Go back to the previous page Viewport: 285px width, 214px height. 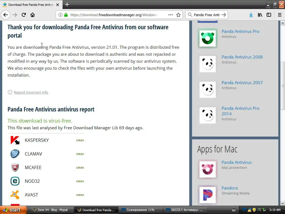(6, 15)
